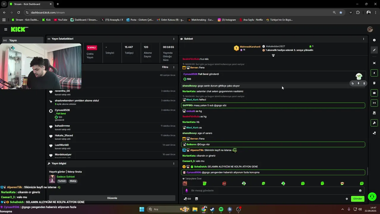The width and height of the screenshot is (380, 214).
Task: Open chat settings gear icon
Action: click(347, 199)
